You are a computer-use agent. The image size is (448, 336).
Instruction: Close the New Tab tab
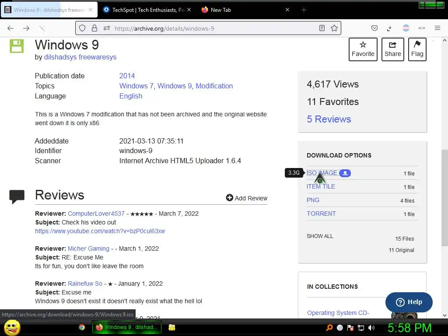[287, 10]
